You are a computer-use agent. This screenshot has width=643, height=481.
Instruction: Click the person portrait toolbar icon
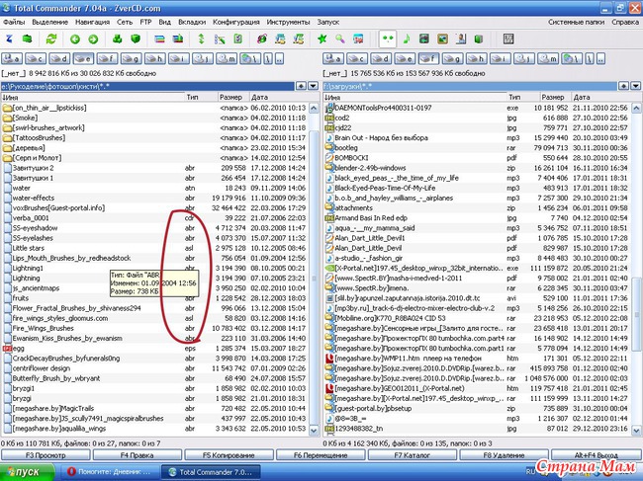[x=461, y=39]
